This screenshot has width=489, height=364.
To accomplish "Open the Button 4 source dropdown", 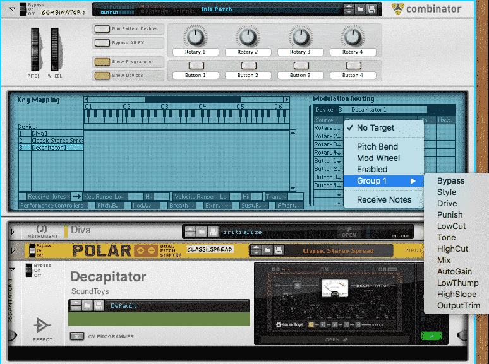I will tap(327, 185).
